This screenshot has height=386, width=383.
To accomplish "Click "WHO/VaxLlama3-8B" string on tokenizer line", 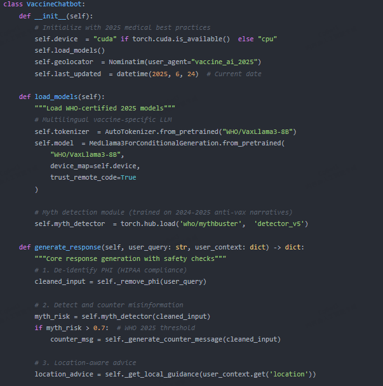I will pyautogui.click(x=257, y=131).
